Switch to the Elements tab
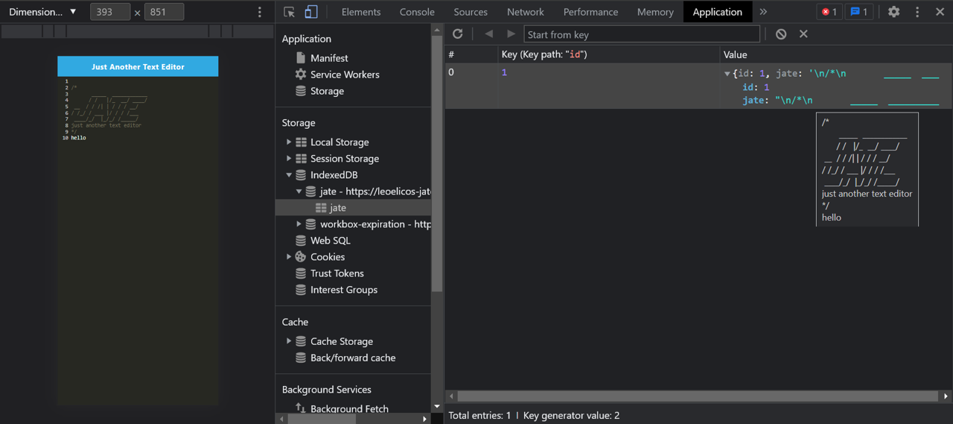 (361, 12)
